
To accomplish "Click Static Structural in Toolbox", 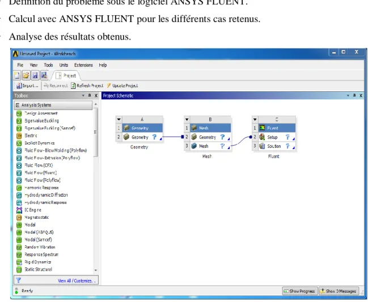I will pyautogui.click(x=39, y=270).
